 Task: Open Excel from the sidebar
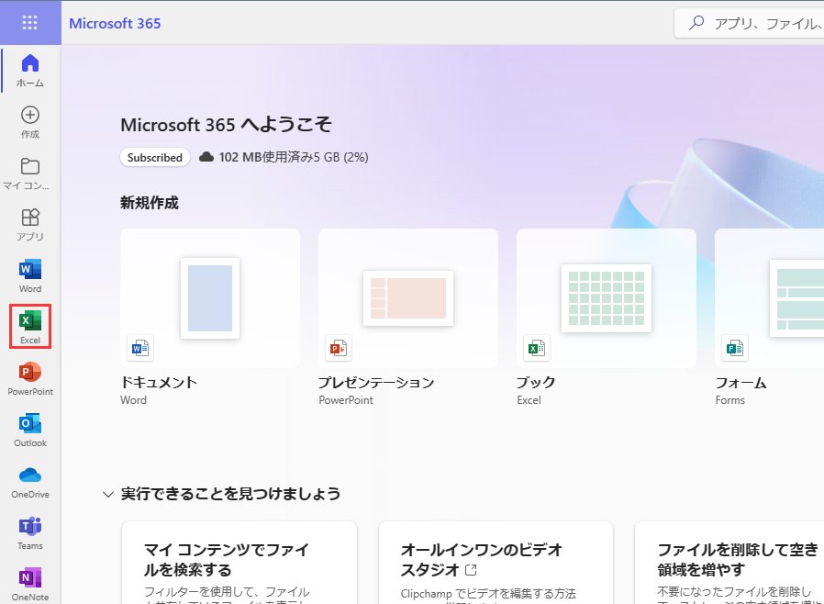[x=30, y=326]
